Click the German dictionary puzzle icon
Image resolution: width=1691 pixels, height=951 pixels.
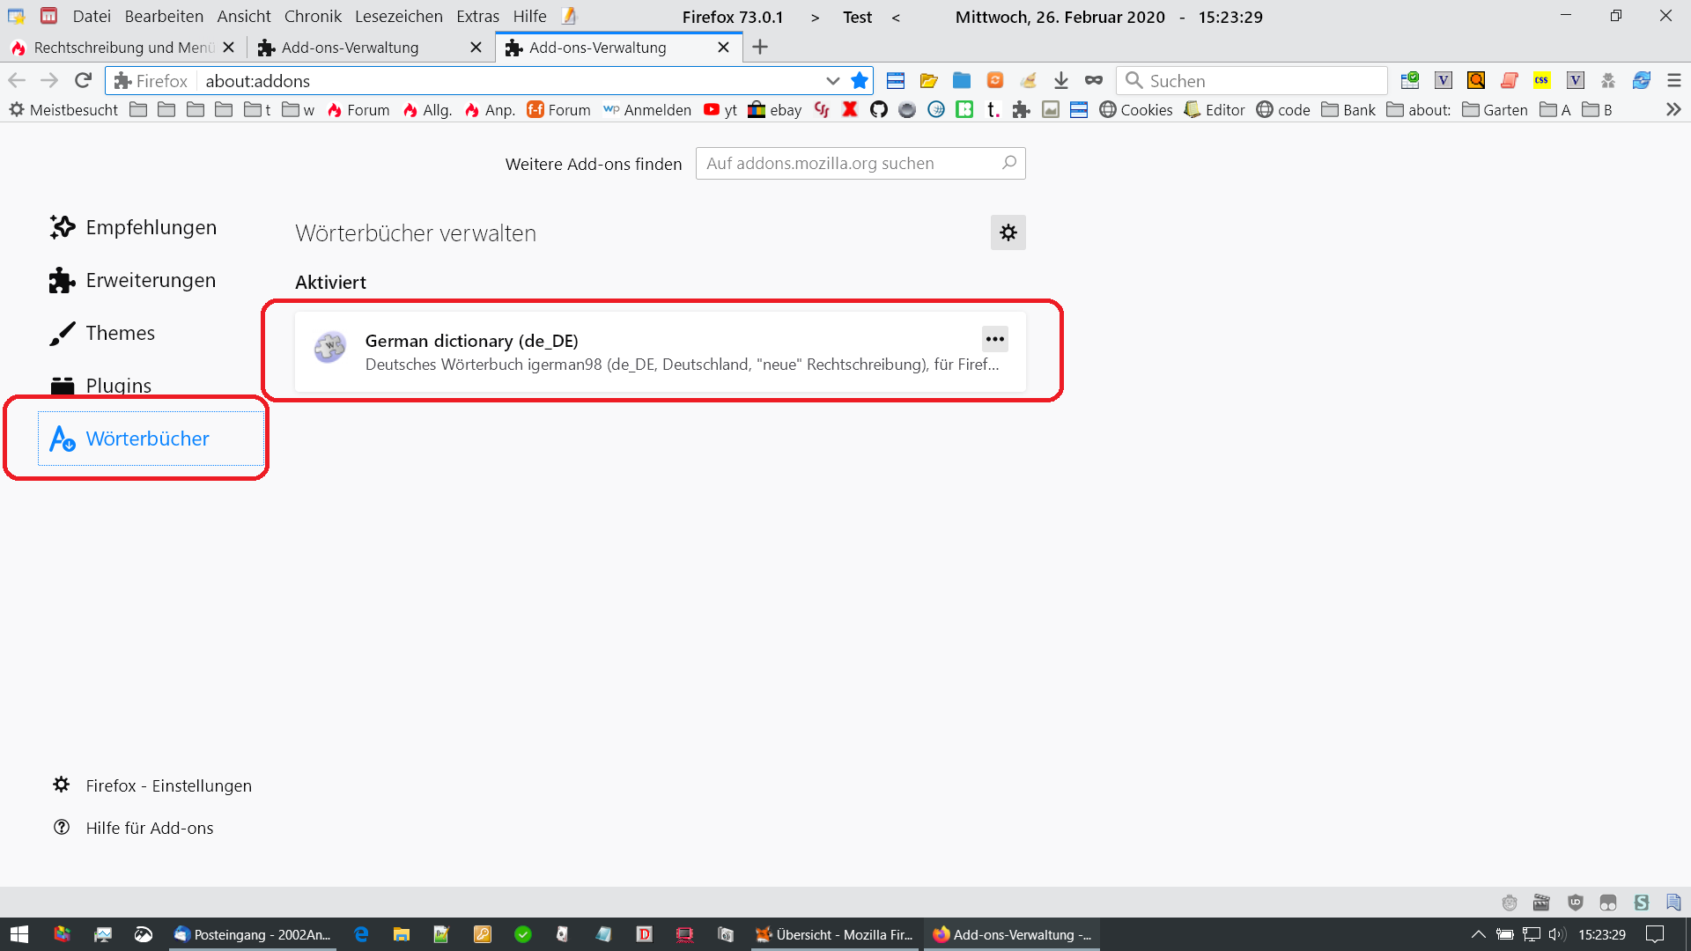click(x=330, y=349)
